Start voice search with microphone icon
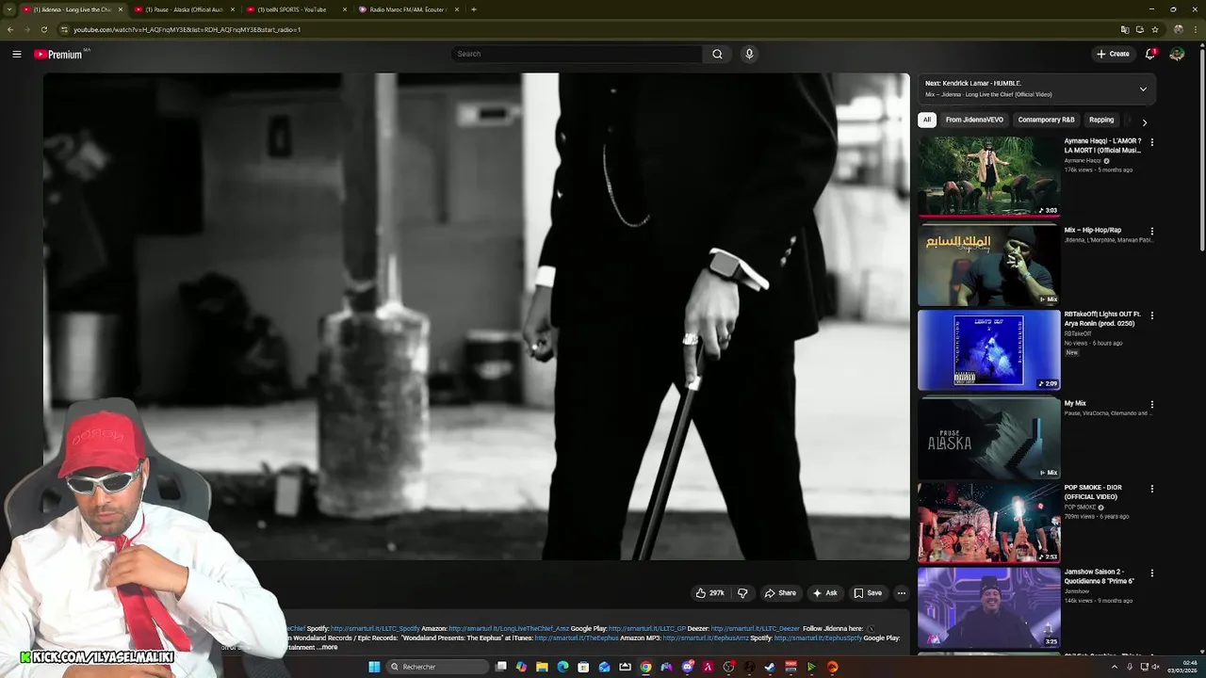This screenshot has width=1206, height=678. [749, 54]
